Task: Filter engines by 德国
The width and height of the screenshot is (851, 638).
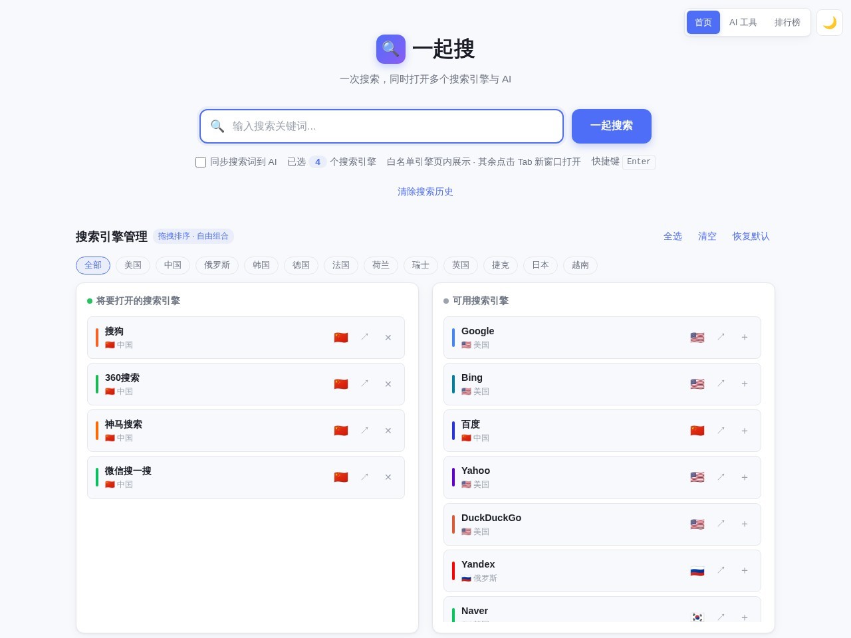Action: 301,265
